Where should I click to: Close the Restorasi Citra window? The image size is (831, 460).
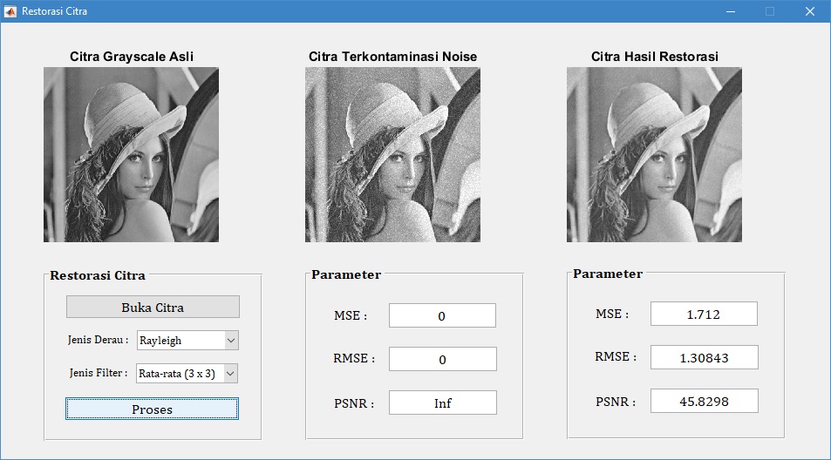(809, 11)
